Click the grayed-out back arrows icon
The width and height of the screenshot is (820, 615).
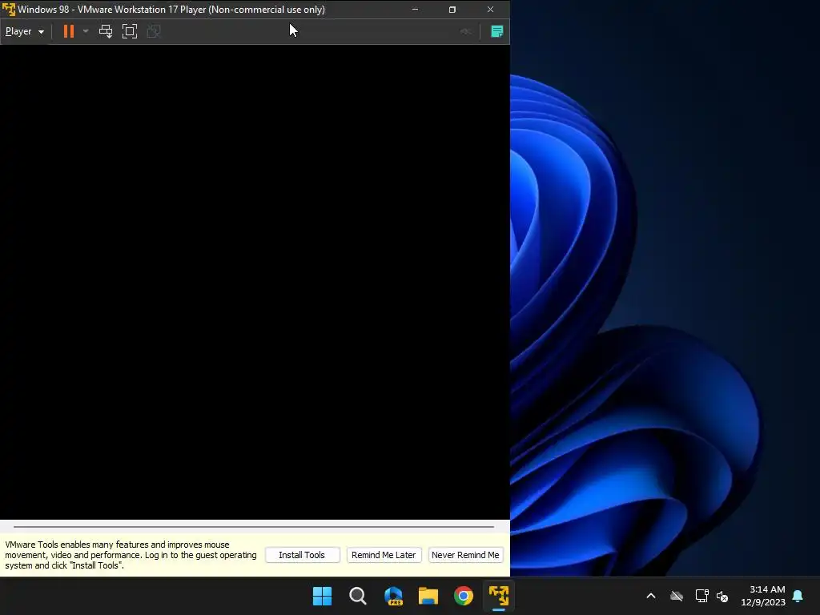(465, 31)
